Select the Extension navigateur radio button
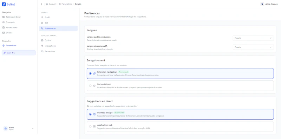Image resolution: width=281 pixels, height=139 pixels. [90, 73]
